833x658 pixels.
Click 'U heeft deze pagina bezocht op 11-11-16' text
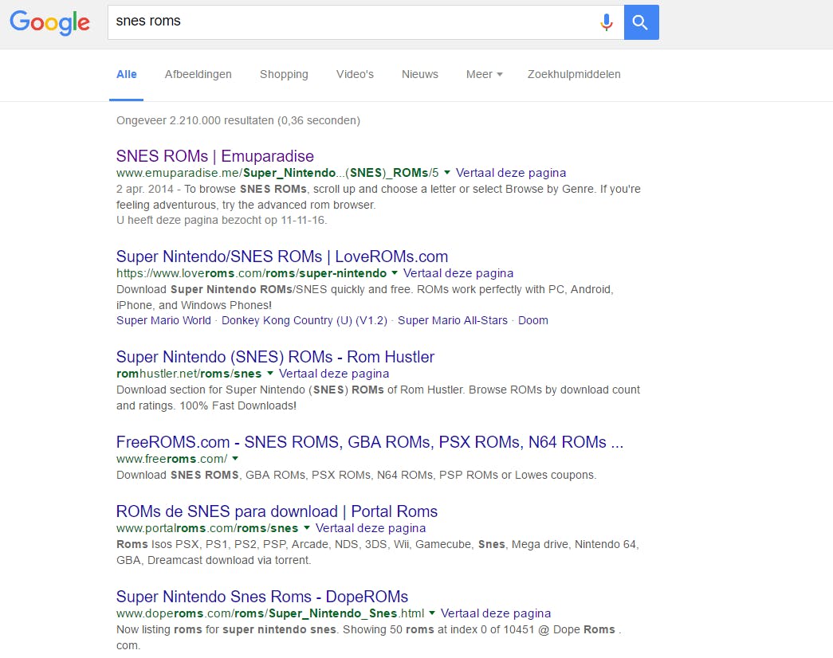(222, 220)
